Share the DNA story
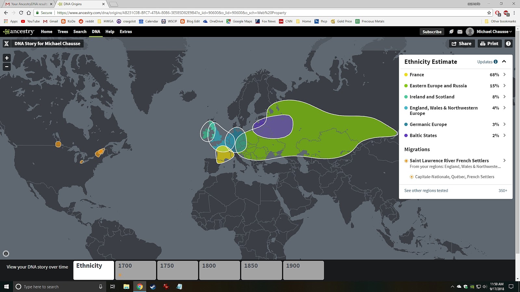Viewport: 520px width, 292px height. tap(461, 43)
